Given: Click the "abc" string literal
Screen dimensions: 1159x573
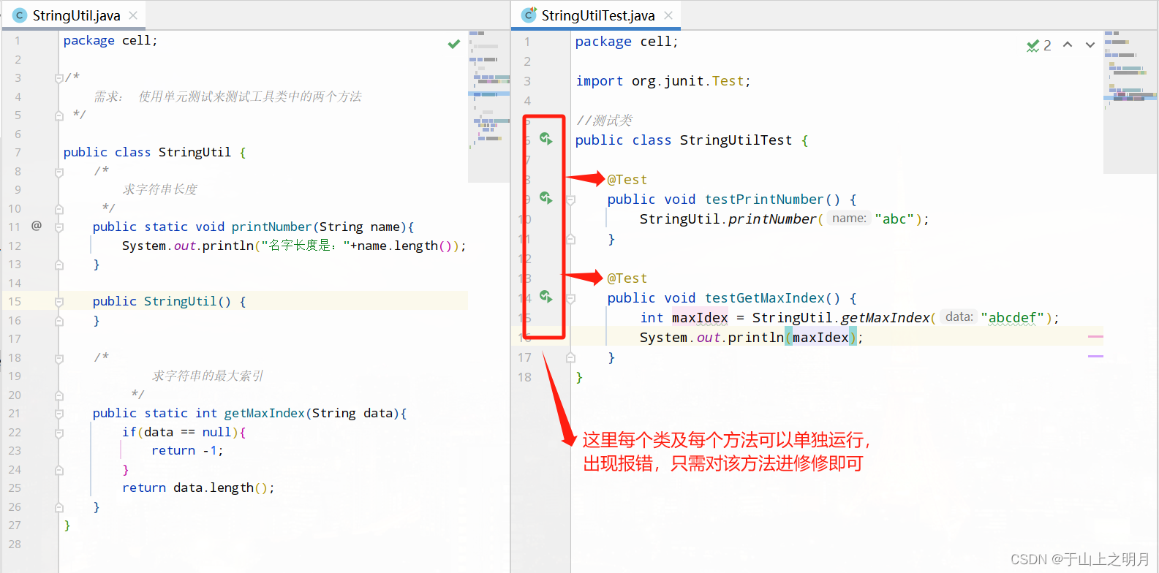Looking at the screenshot, I should point(894,219).
